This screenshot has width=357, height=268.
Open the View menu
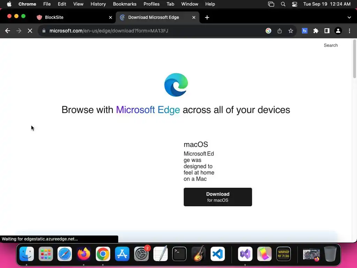pyautogui.click(x=78, y=4)
